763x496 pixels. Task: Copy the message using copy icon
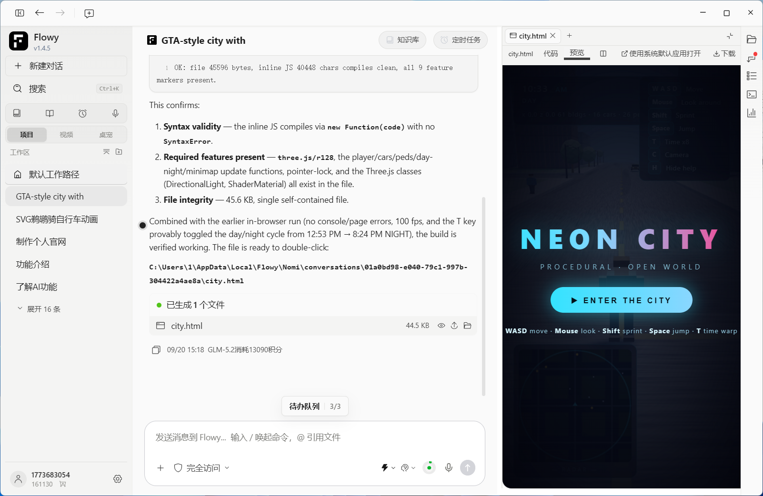coord(156,350)
